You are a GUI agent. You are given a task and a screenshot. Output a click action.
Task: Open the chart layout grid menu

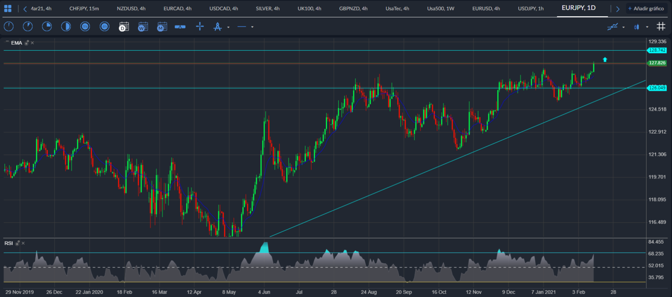[x=7, y=8]
